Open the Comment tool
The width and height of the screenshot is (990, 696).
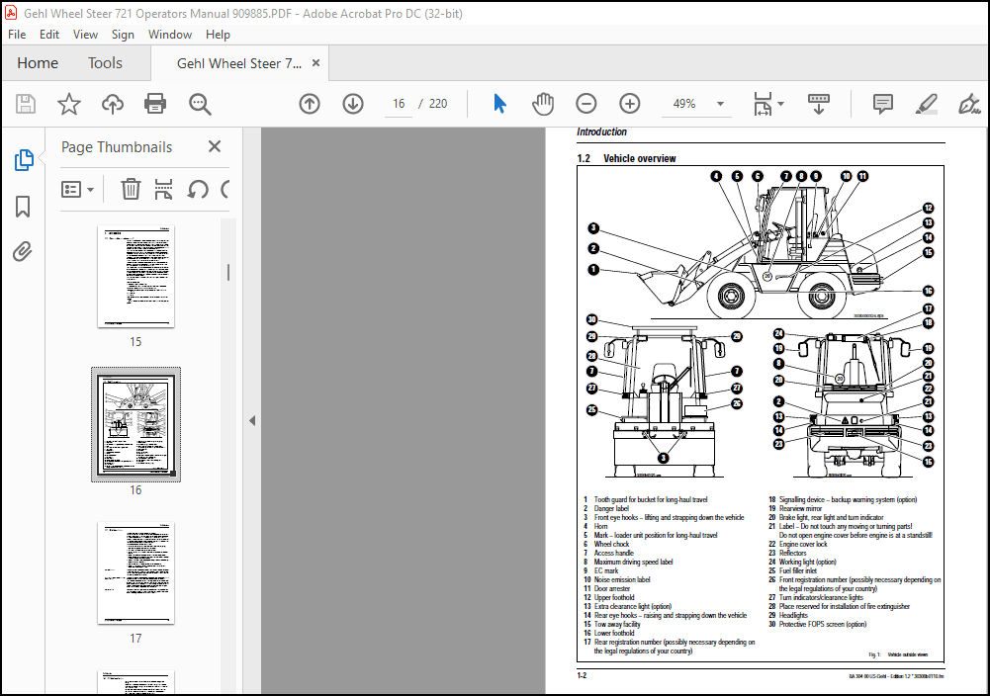pos(882,103)
